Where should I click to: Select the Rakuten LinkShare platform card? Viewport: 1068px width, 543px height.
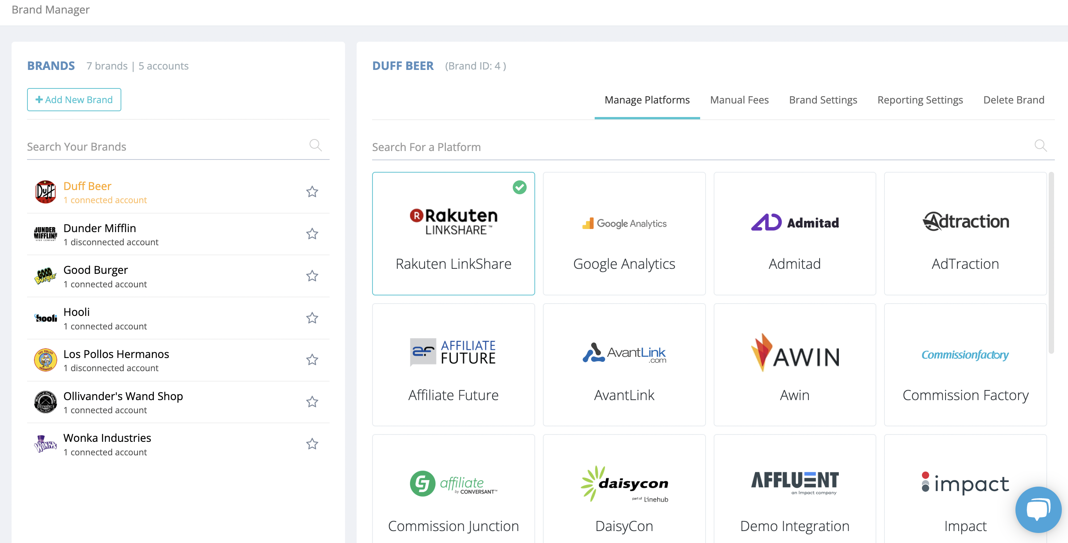tap(453, 234)
